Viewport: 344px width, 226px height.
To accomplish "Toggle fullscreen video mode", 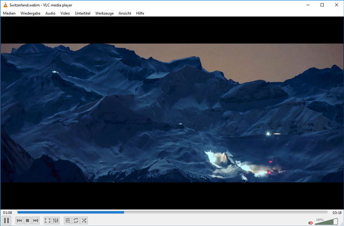I will (x=48, y=220).
